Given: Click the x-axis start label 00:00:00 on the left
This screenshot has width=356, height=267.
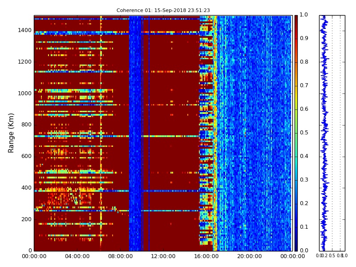Looking at the screenshot, I should click(x=34, y=256).
